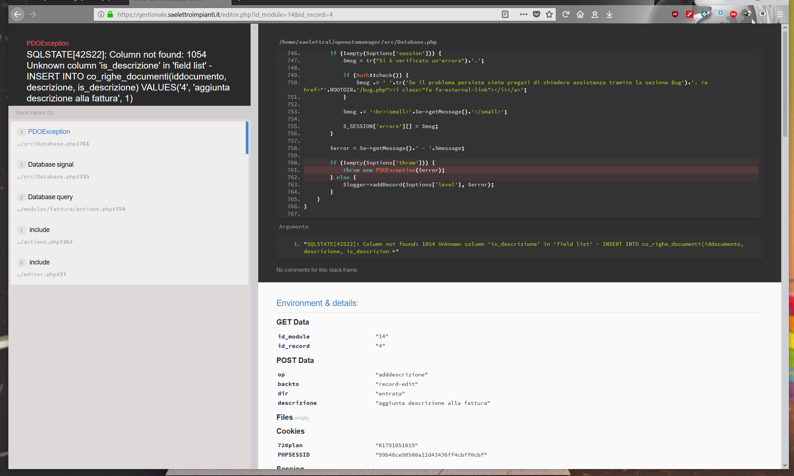Bookmark this page with the star icon

pyautogui.click(x=549, y=15)
